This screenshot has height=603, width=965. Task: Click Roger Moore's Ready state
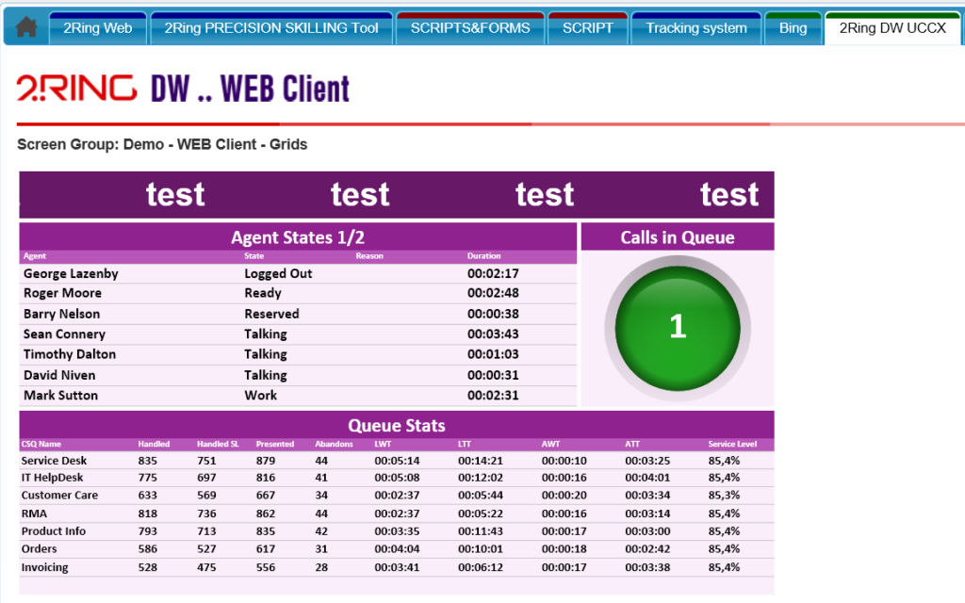coord(263,294)
